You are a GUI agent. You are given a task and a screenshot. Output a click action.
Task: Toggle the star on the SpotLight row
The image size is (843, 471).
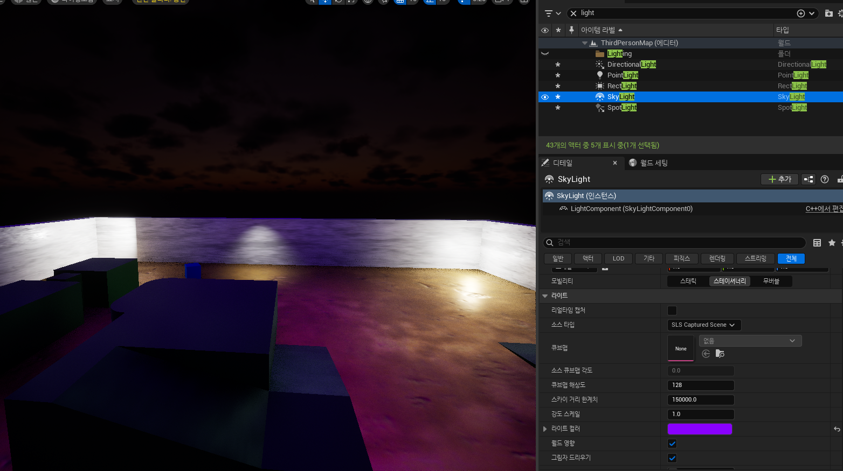[x=558, y=108]
